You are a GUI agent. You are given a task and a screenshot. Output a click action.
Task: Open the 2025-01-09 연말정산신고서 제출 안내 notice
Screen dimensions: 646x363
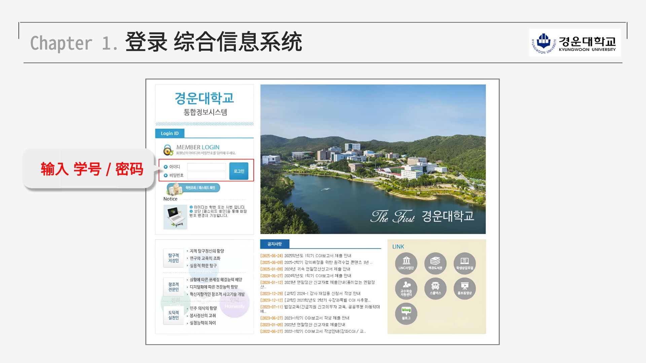(x=317, y=269)
